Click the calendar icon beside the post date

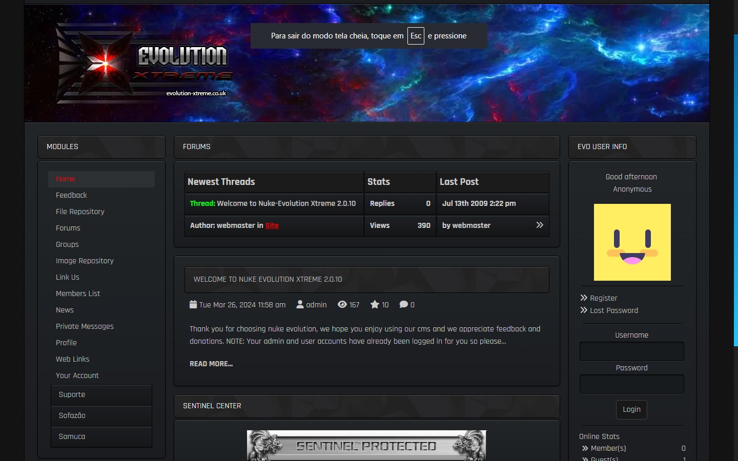(193, 304)
